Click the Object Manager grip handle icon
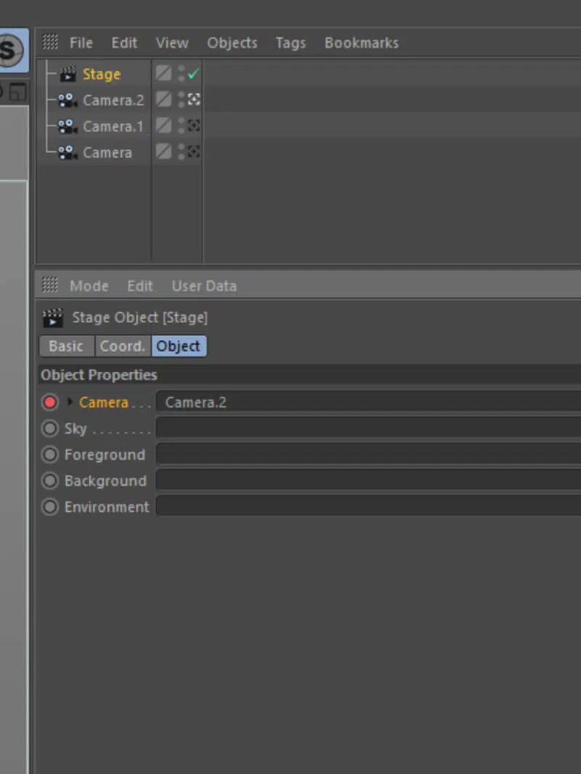The width and height of the screenshot is (581, 774). pos(50,43)
